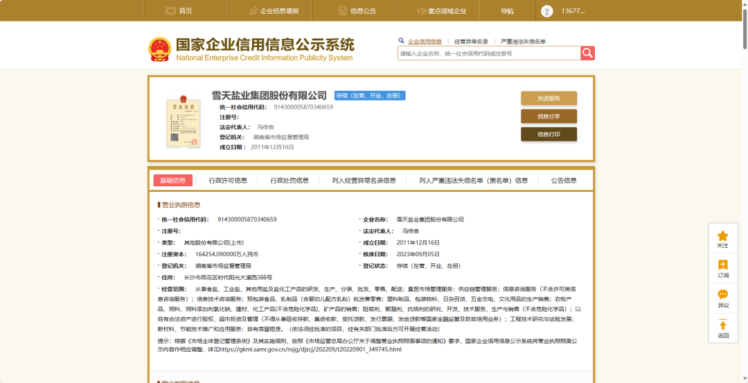Click 164254.090000万人民币 registered capital value

coord(226,254)
